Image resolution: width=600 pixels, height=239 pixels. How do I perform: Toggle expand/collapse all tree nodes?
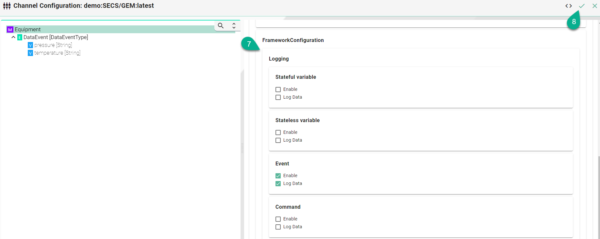(234, 26)
